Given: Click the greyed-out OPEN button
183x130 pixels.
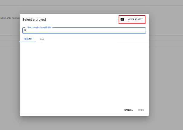Looking at the screenshot, I should click(141, 110).
